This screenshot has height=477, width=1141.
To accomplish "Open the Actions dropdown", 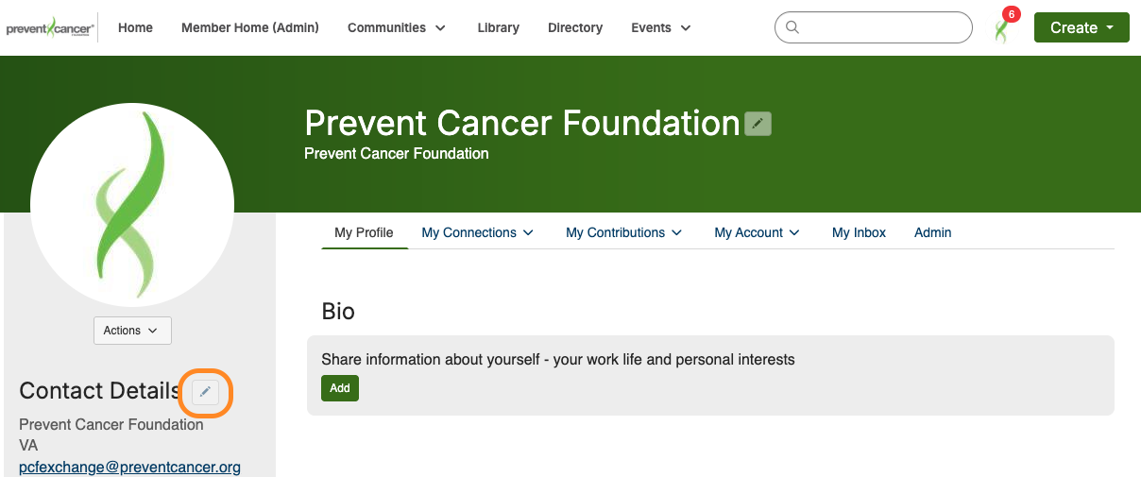I will point(132,331).
